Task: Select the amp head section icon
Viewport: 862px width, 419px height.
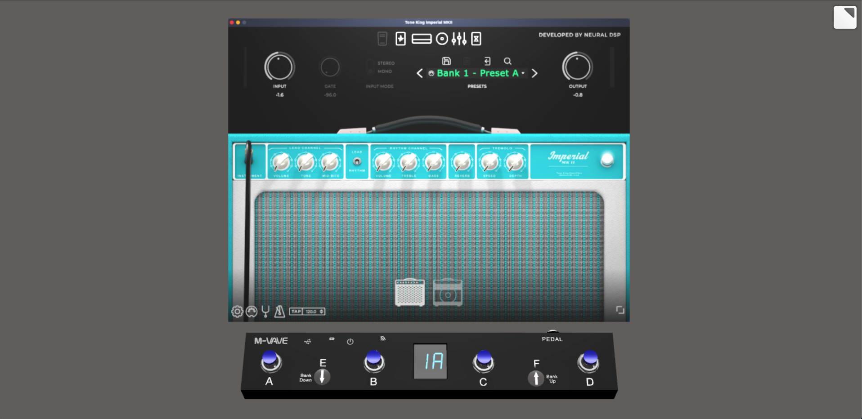Action: (x=422, y=39)
